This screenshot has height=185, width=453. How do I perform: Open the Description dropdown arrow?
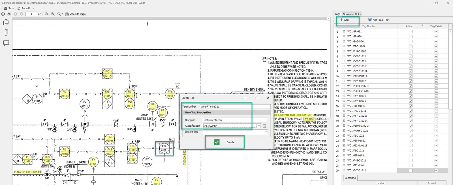click(x=266, y=132)
